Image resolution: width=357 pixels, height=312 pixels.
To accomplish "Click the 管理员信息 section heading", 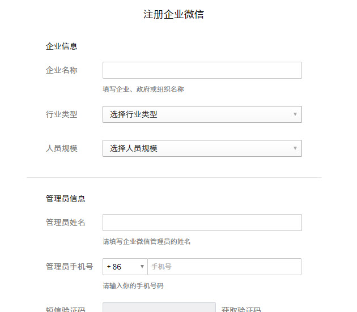I will pos(65,199).
